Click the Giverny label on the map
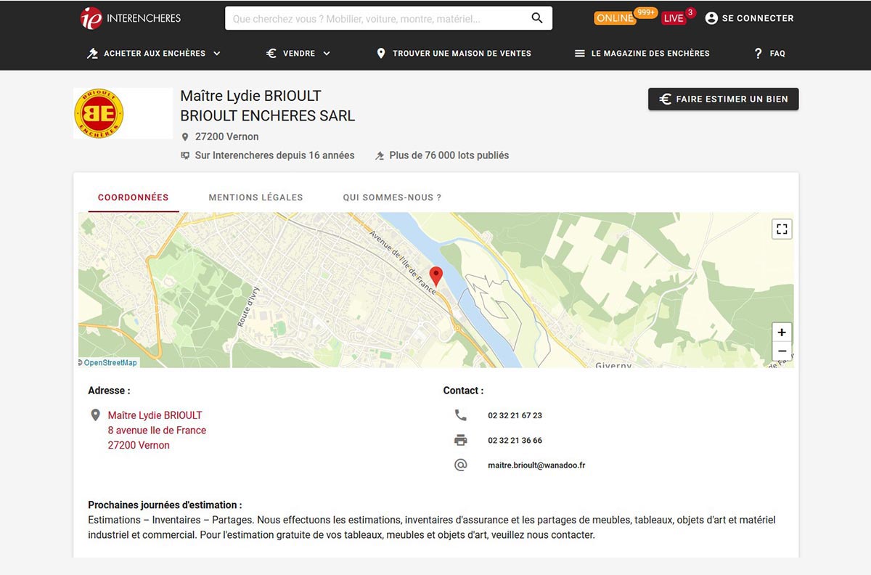Screen dimensions: 871x575 (613, 365)
